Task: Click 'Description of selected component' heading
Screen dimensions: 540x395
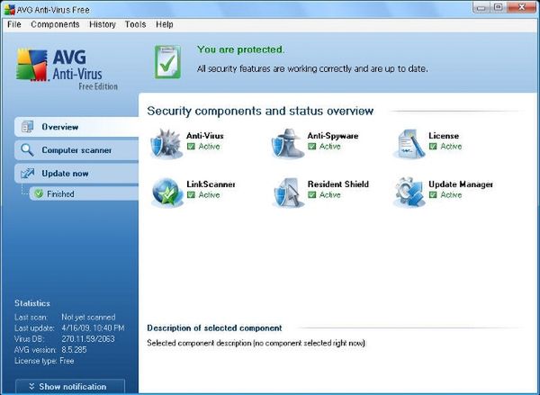Action: pos(214,328)
